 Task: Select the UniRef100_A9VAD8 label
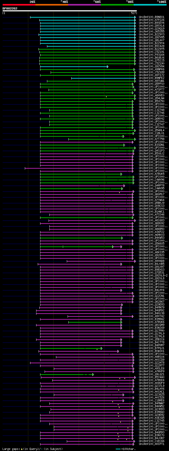pos(152,261)
